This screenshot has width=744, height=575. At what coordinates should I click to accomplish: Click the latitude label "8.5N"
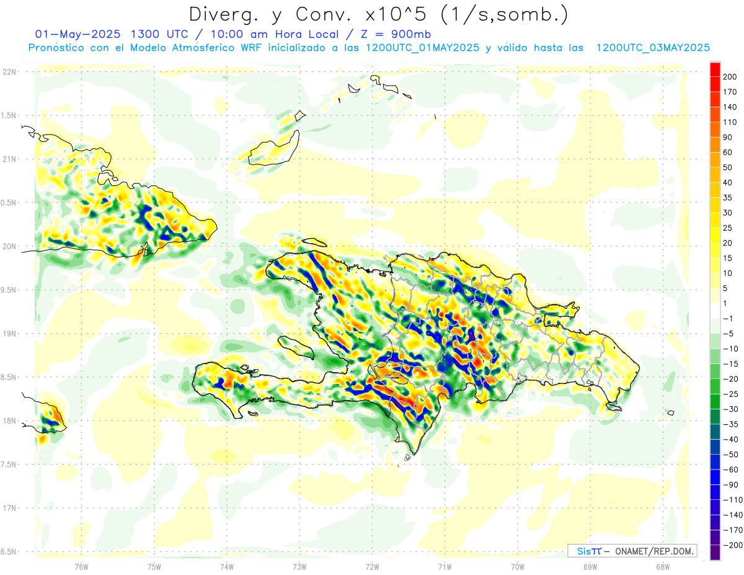click(9, 377)
